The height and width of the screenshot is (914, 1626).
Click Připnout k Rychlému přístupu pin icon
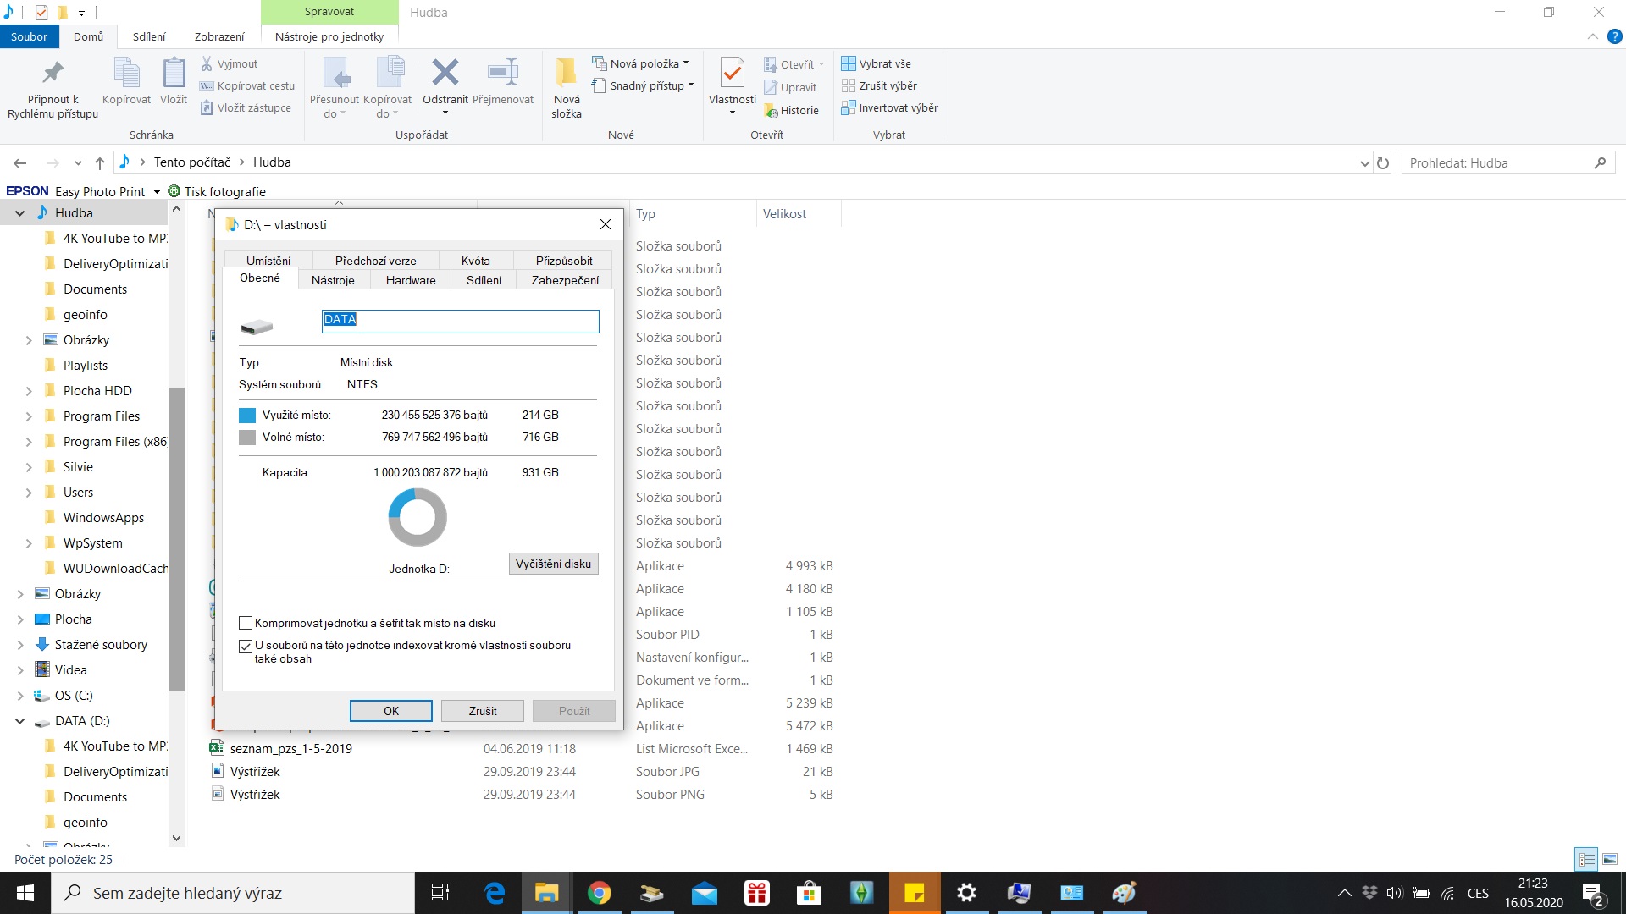(53, 74)
